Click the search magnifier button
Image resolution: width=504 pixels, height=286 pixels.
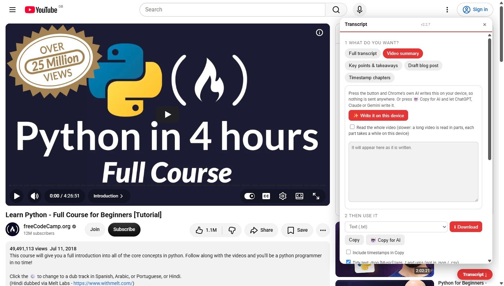click(x=336, y=10)
